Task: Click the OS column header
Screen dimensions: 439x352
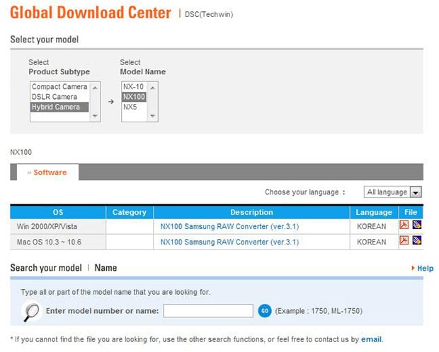Action: [x=58, y=212]
